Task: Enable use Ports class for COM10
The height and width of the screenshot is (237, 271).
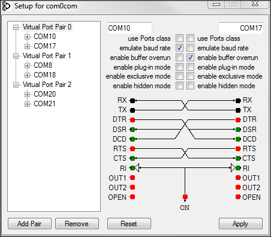Action: click(x=179, y=38)
